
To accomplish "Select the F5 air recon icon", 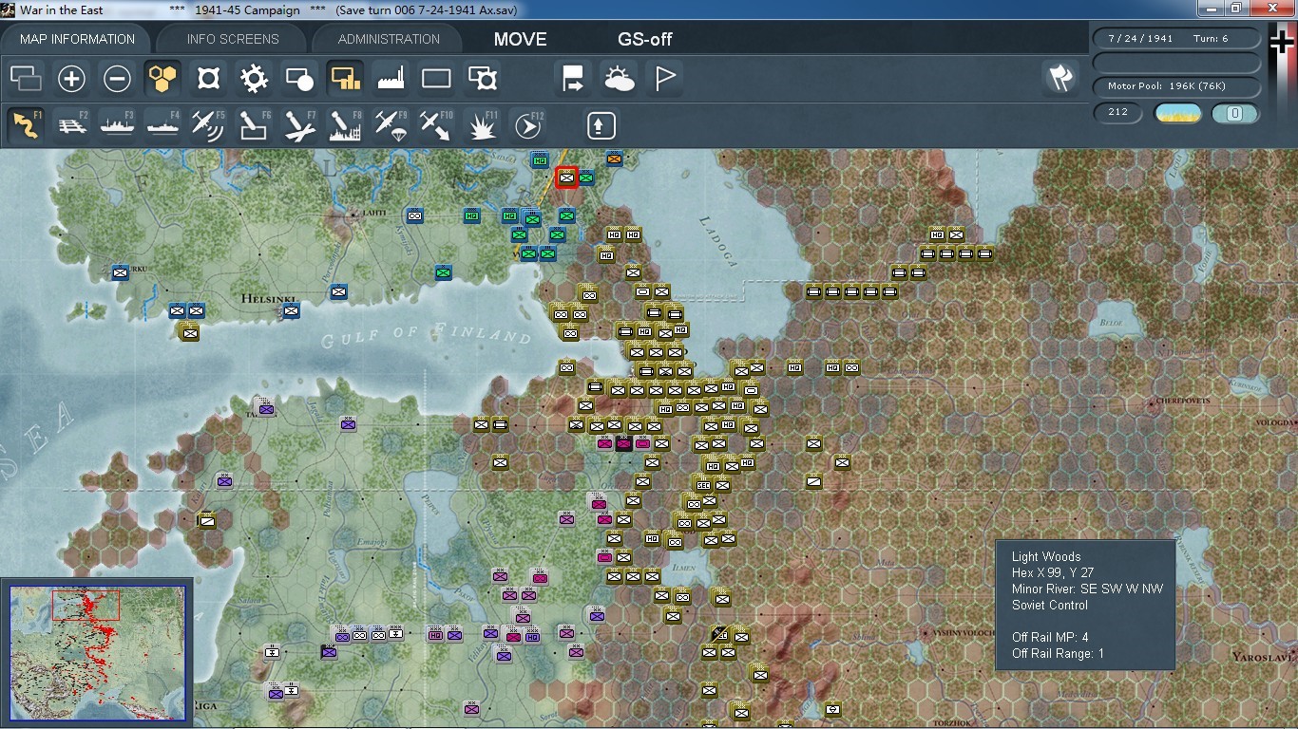I will tap(208, 125).
